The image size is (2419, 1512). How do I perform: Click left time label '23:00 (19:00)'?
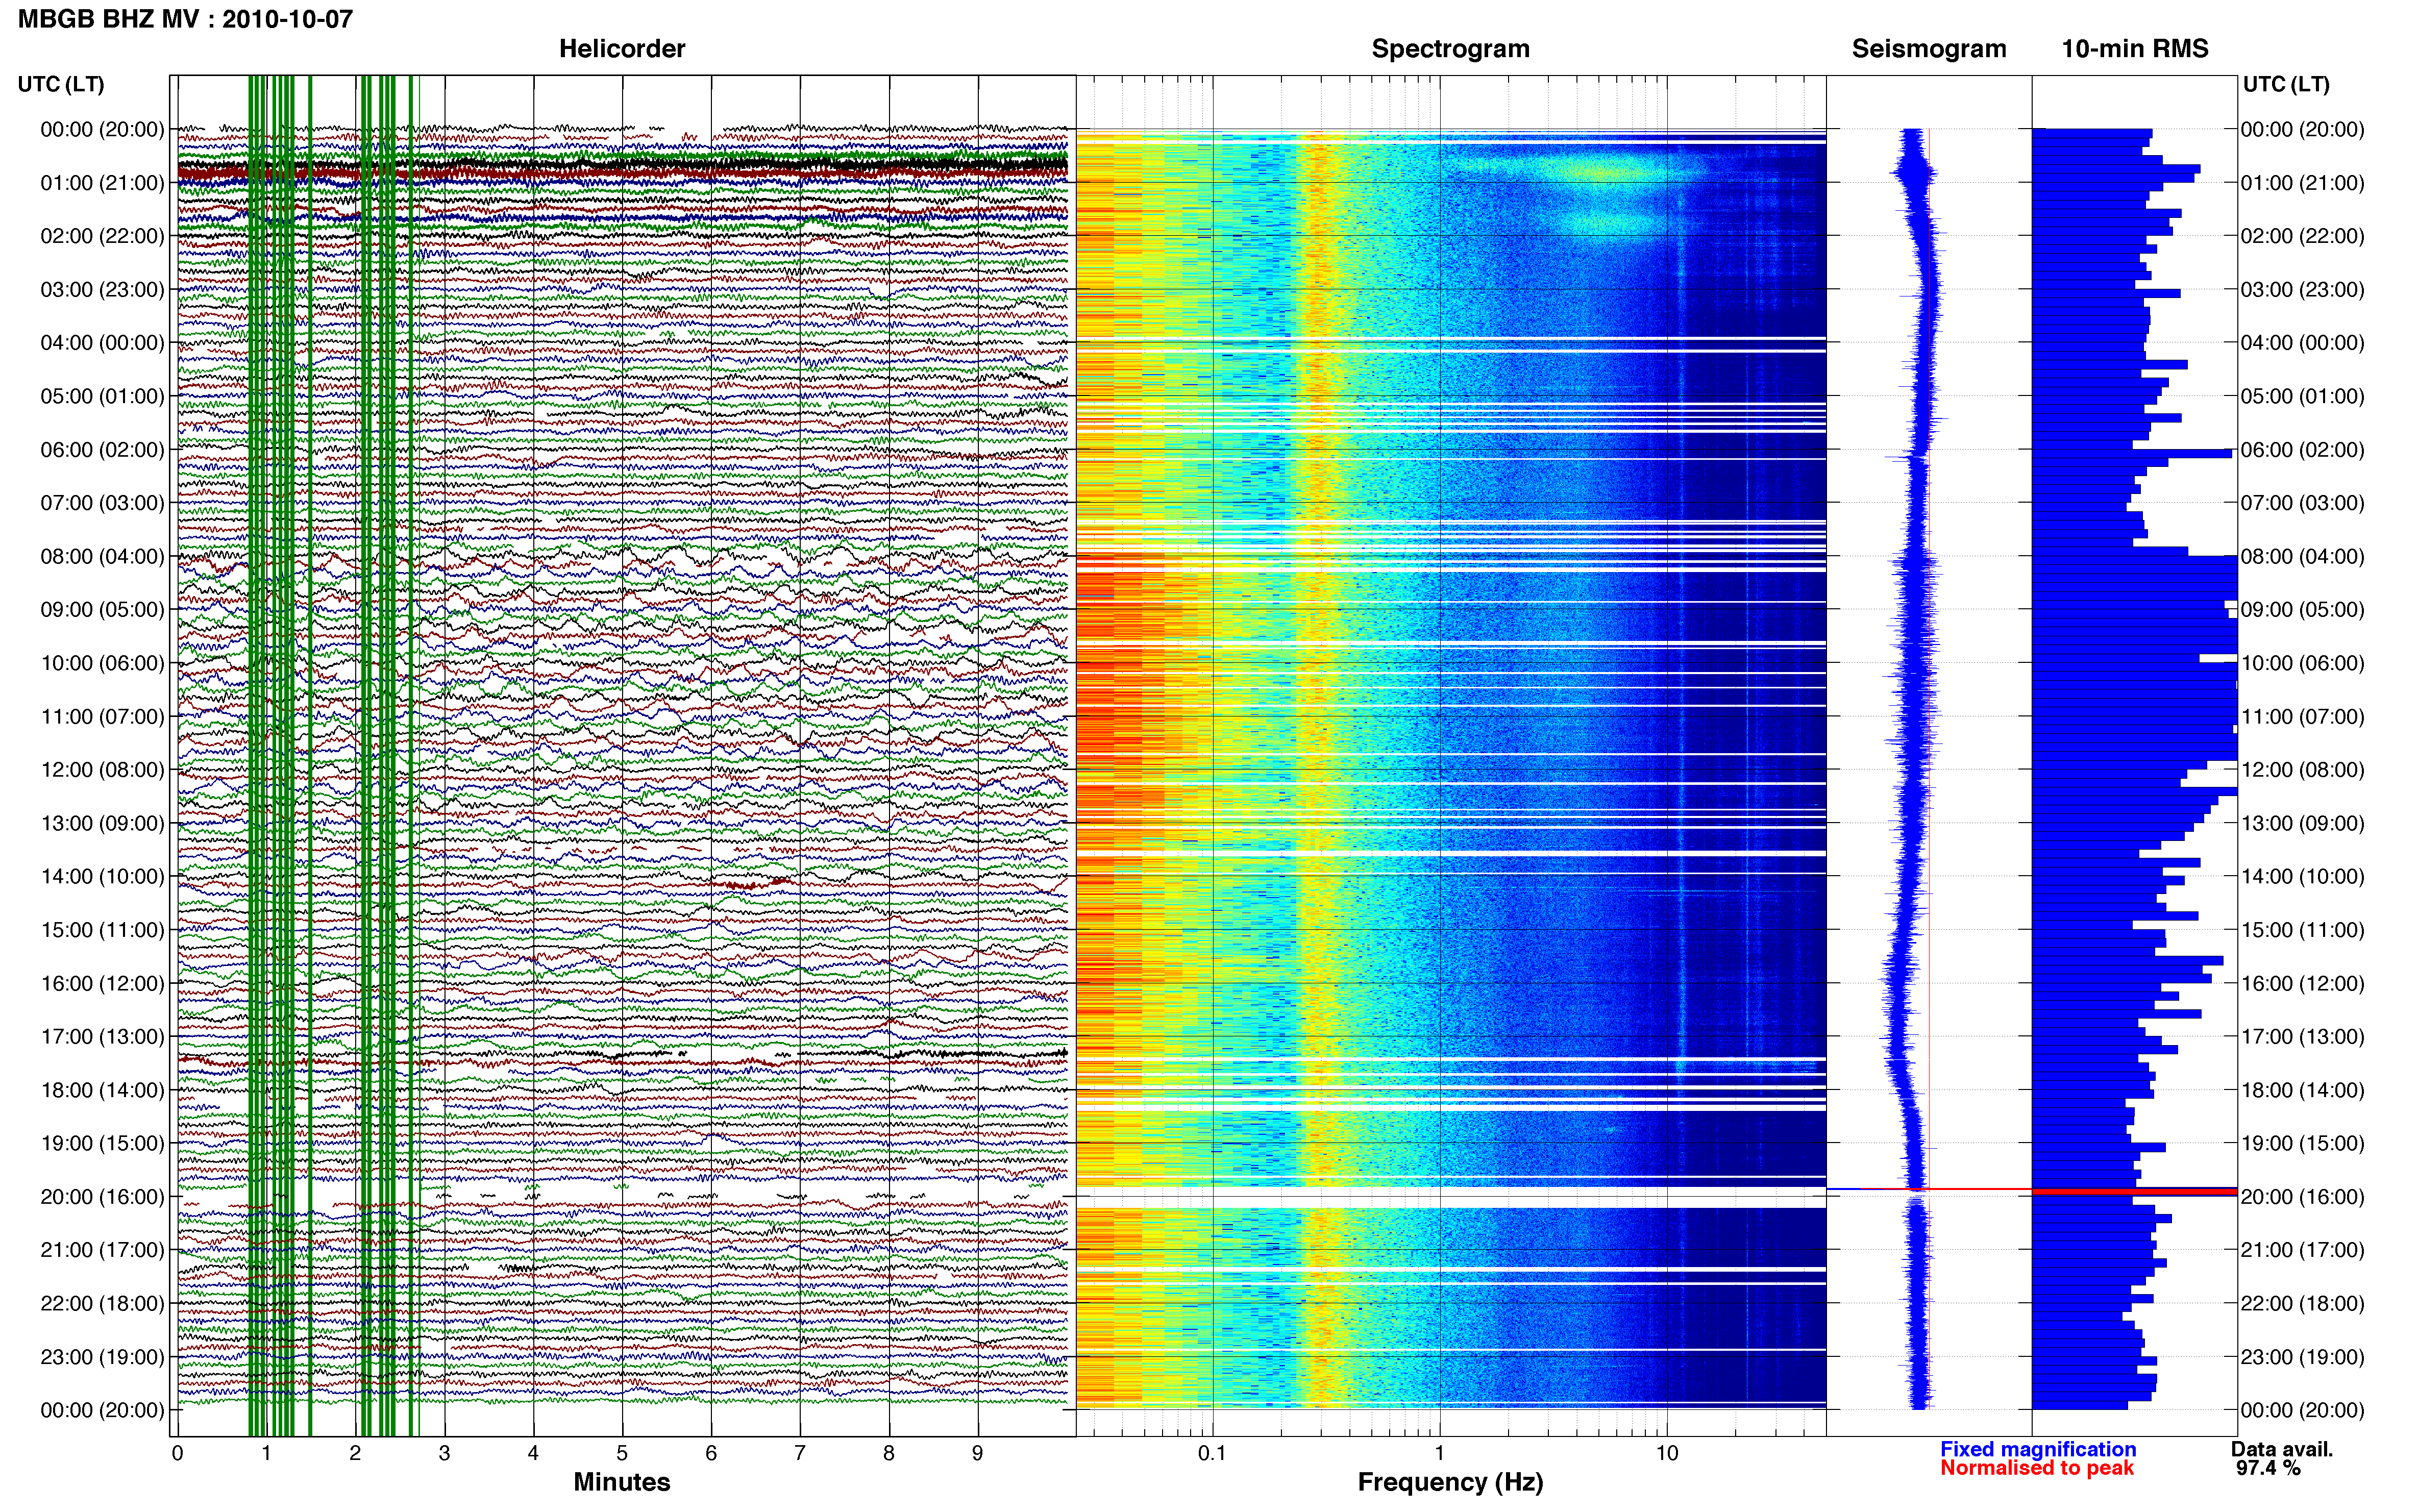tap(102, 1357)
